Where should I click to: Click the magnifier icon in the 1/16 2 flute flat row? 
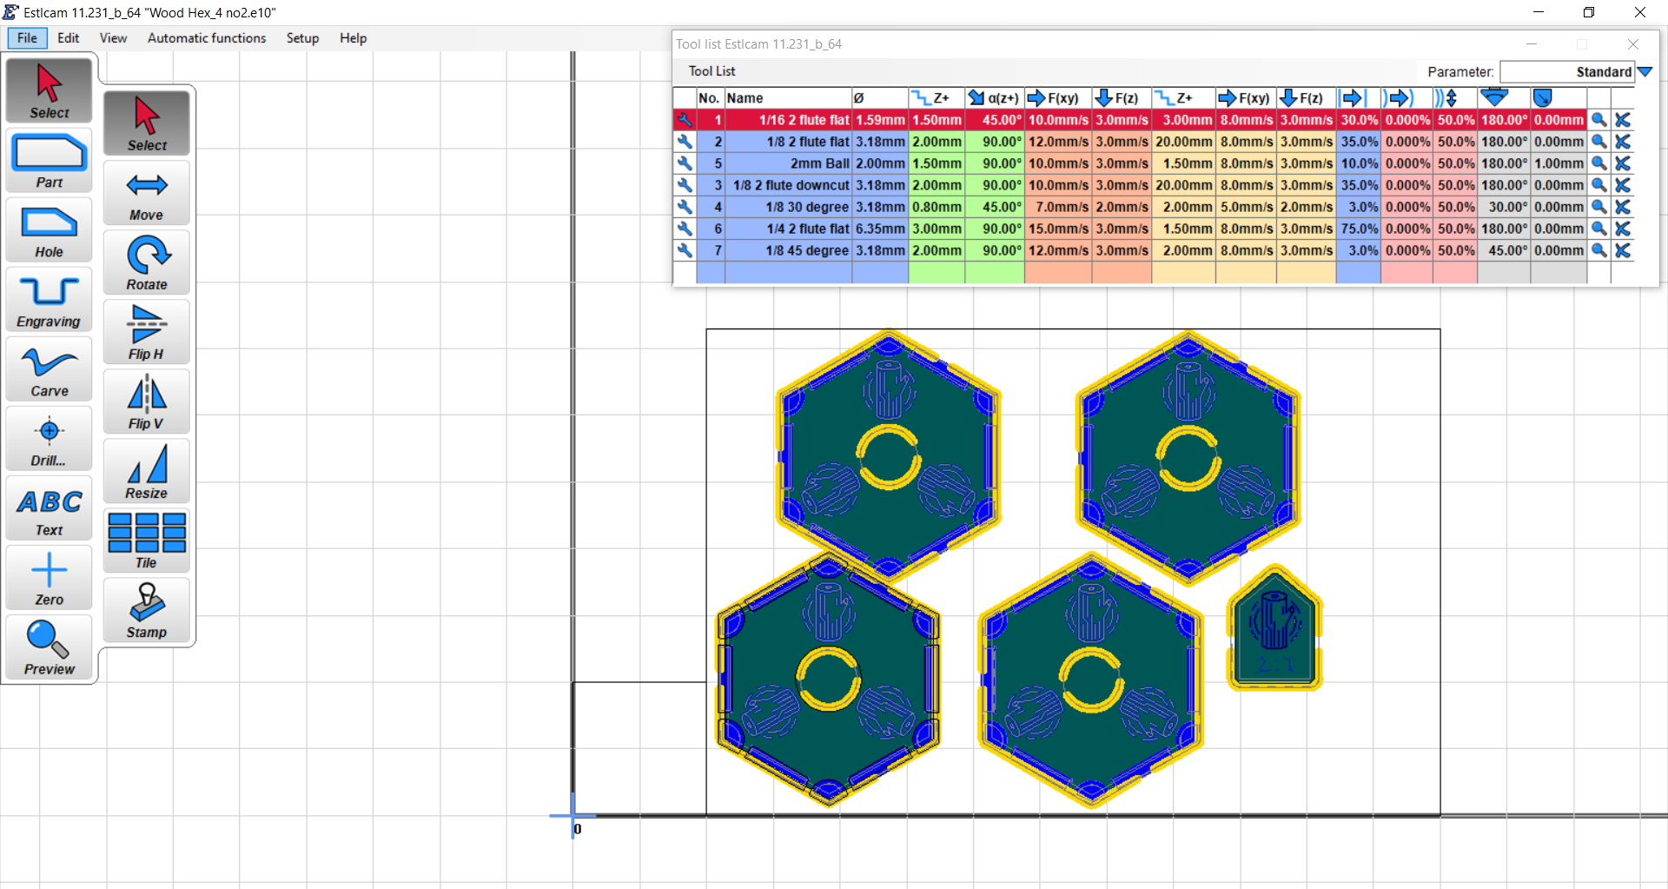point(1598,120)
